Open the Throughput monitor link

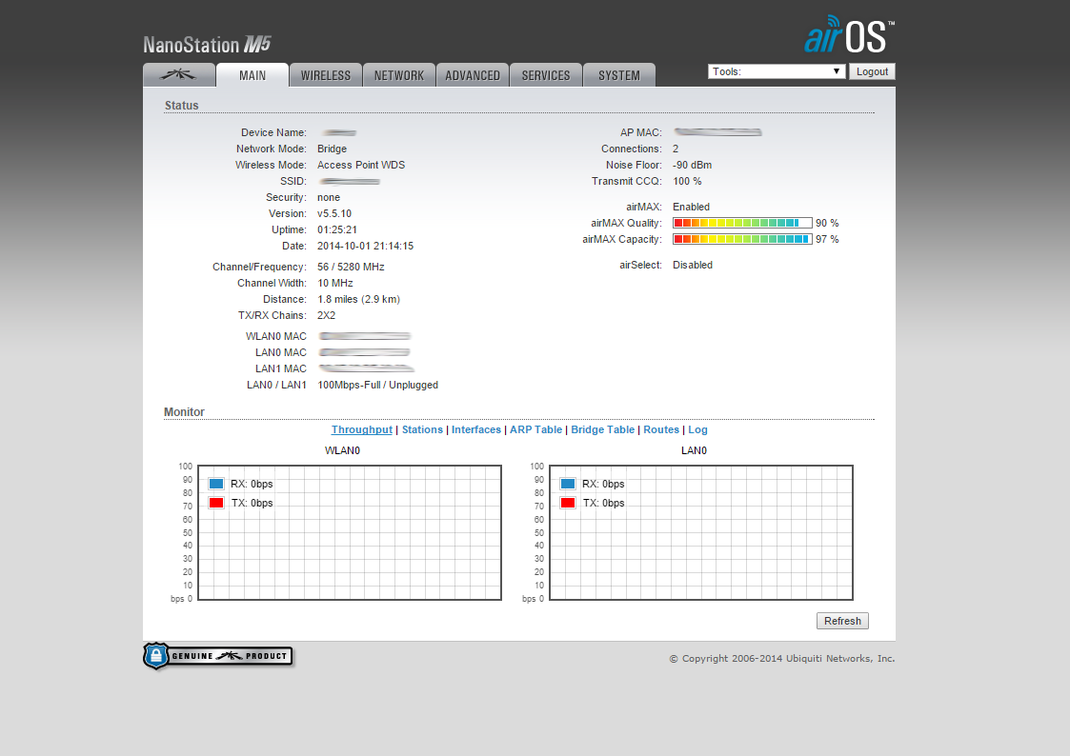[x=362, y=429]
